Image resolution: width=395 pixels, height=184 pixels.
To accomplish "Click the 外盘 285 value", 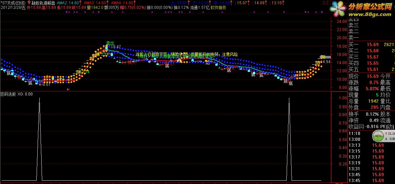I will tap(375, 107).
